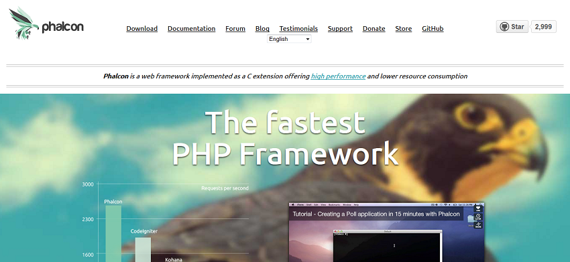The height and width of the screenshot is (262, 570).
Task: View the Testimonials page
Action: tap(298, 28)
